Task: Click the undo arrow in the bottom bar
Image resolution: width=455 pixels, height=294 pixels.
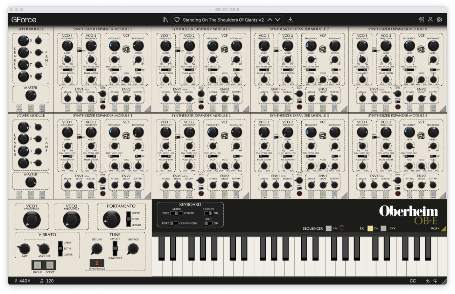Action: (428, 281)
